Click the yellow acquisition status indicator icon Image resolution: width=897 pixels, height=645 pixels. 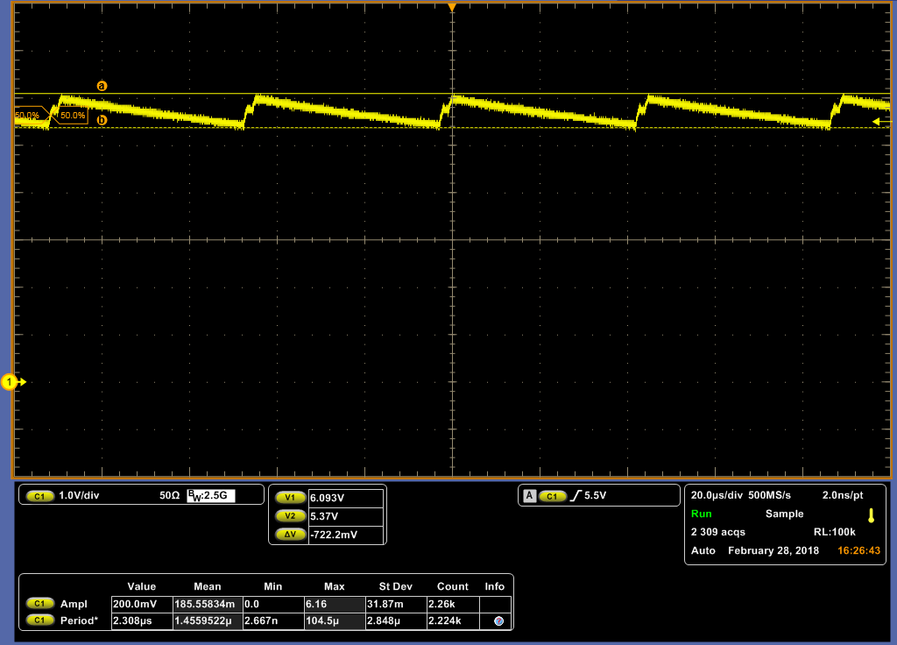click(x=872, y=515)
